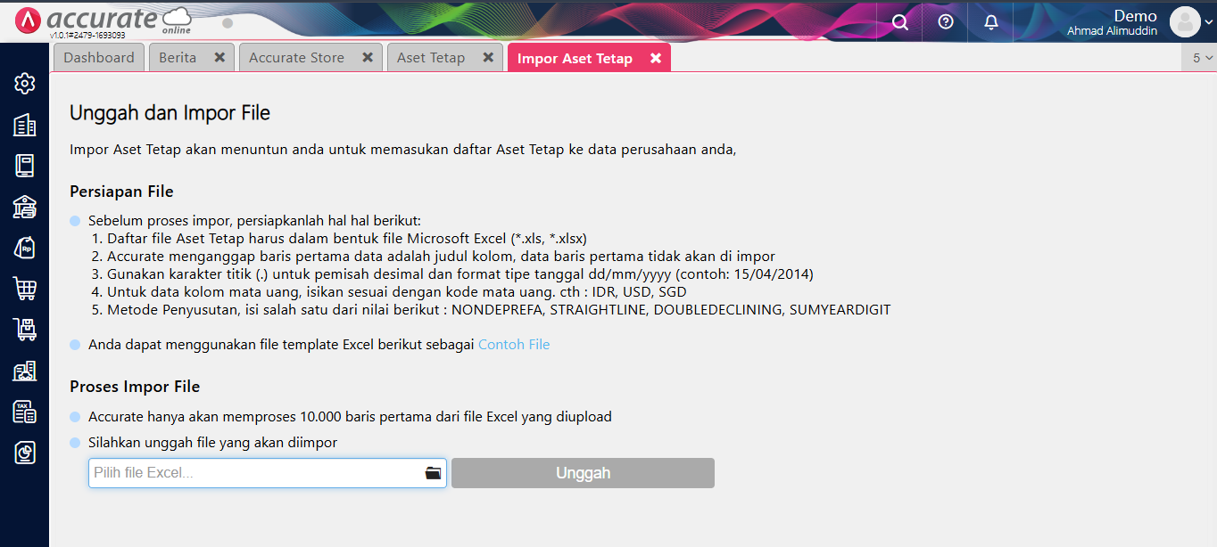The height and width of the screenshot is (547, 1217).
Task: Open the settings gear in sidebar
Action: (x=25, y=84)
